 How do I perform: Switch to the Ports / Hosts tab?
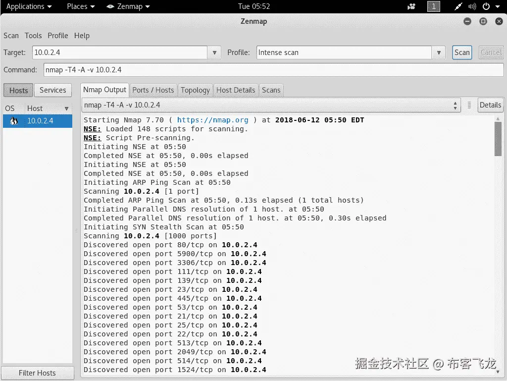(x=153, y=90)
